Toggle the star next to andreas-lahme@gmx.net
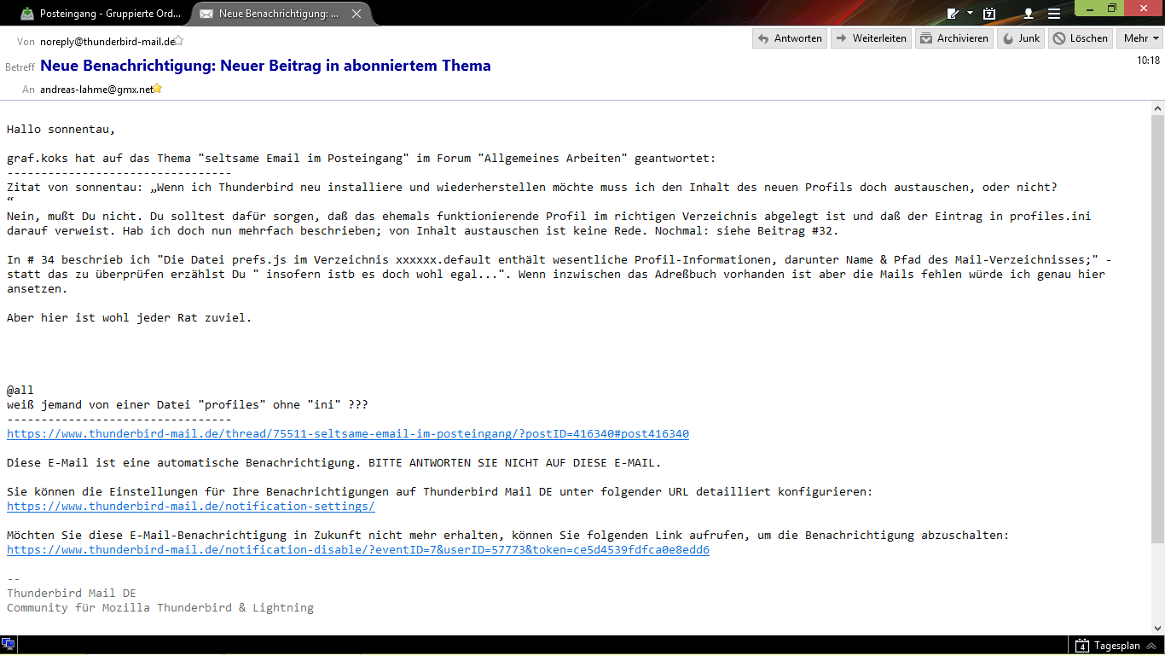Image resolution: width=1165 pixels, height=655 pixels. tap(157, 88)
